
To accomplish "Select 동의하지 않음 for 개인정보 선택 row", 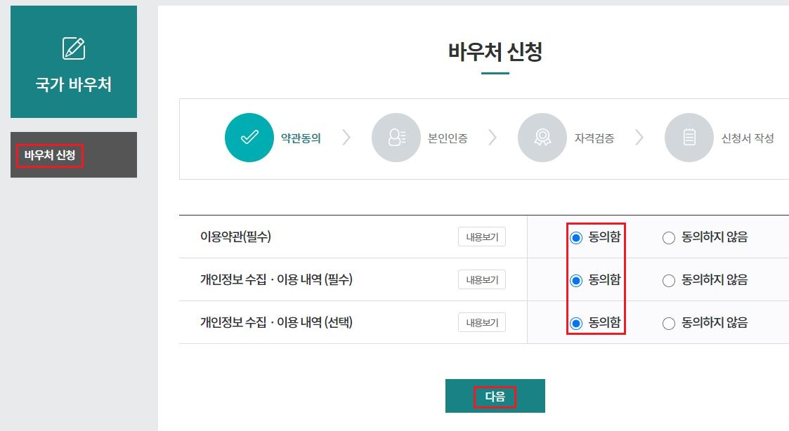I will 668,322.
